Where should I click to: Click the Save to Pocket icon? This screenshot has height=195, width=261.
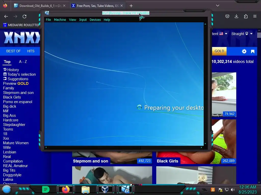227,16
